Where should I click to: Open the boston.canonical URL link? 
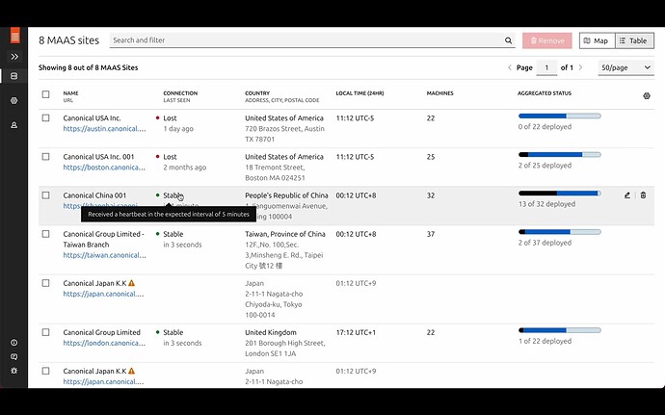104,167
